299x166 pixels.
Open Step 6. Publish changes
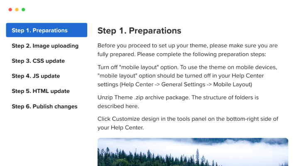pyautogui.click(x=44, y=107)
